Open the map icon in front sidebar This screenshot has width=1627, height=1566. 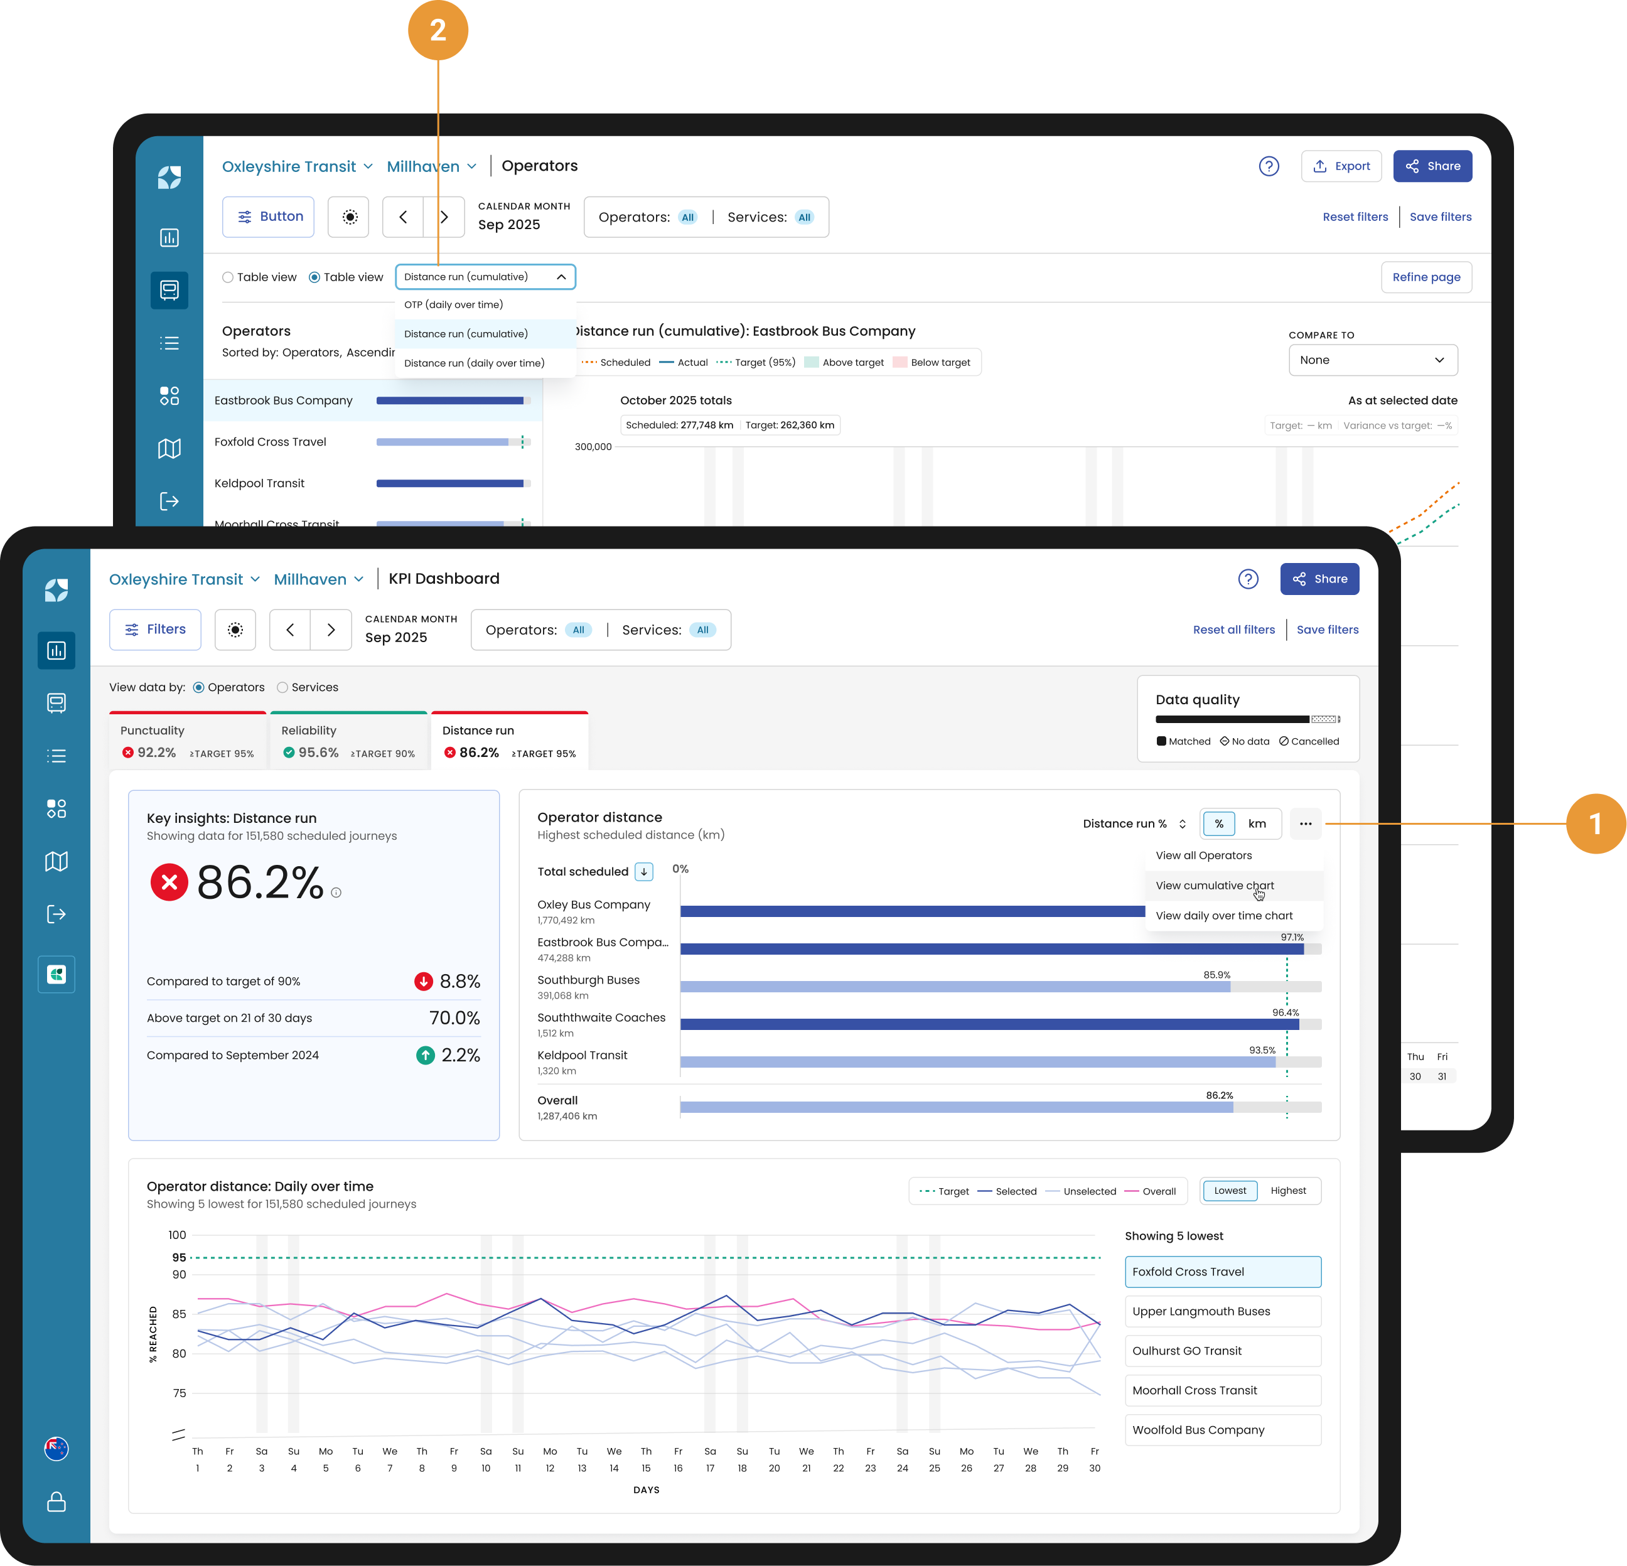[56, 861]
